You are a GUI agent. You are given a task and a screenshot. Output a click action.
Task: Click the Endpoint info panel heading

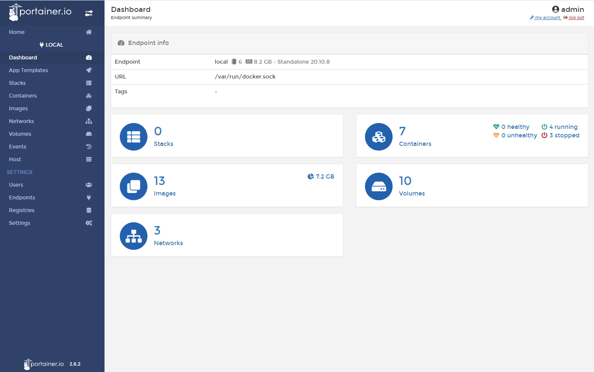[148, 43]
